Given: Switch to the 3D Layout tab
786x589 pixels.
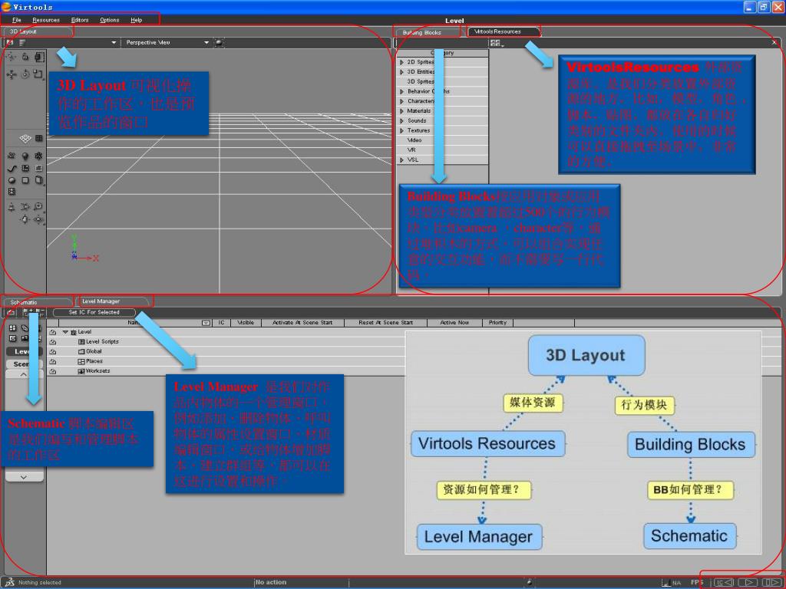Looking at the screenshot, I should coord(37,31).
